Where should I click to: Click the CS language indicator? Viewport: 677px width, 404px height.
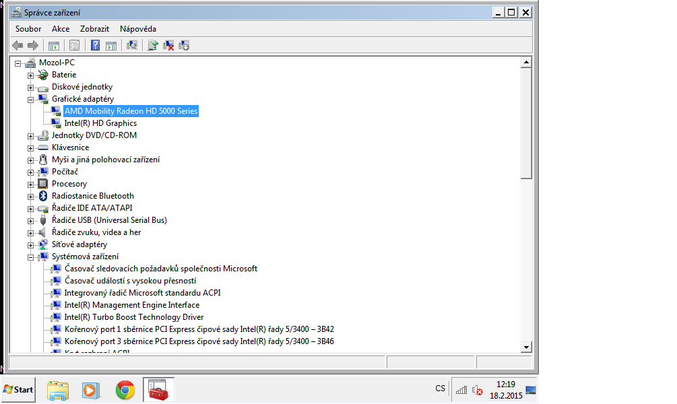pos(440,389)
